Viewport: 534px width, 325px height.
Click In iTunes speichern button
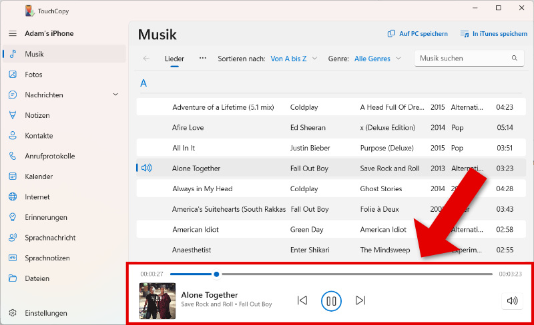point(493,34)
